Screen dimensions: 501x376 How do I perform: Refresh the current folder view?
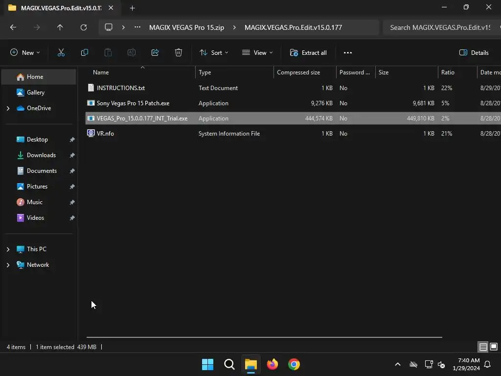click(84, 27)
